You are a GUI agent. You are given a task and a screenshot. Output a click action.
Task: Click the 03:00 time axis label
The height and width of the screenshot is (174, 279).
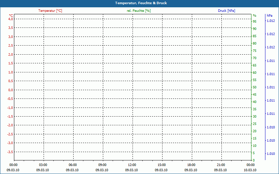pos(43,165)
